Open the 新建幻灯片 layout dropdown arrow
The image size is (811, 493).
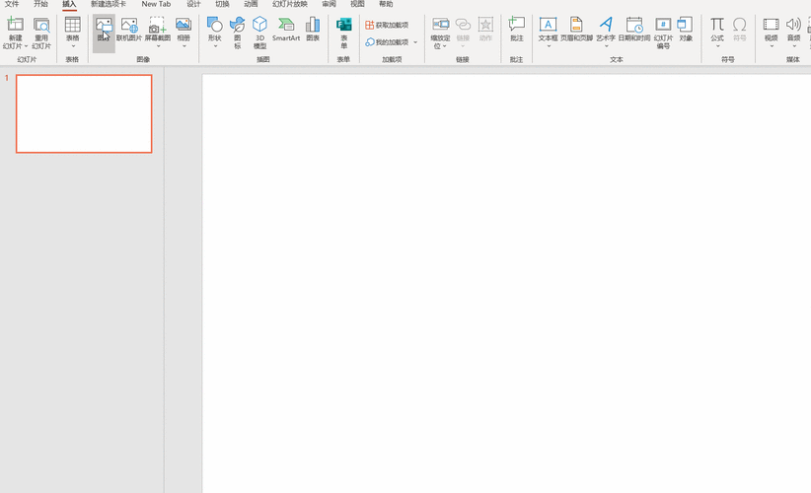(x=27, y=46)
